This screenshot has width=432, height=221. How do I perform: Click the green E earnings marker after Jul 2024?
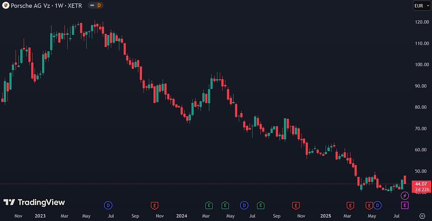261,205
